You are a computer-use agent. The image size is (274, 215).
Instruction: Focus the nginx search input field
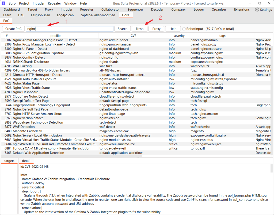point(70,29)
